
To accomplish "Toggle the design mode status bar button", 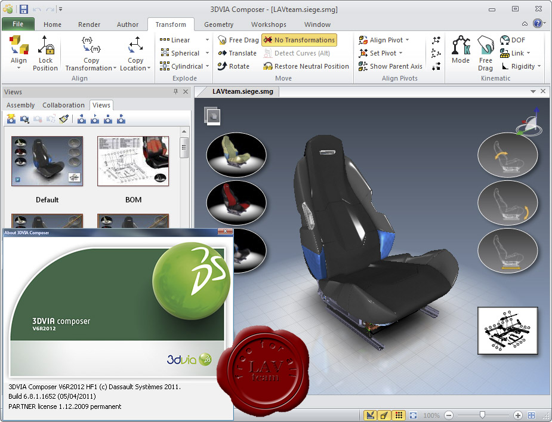I will 370,415.
